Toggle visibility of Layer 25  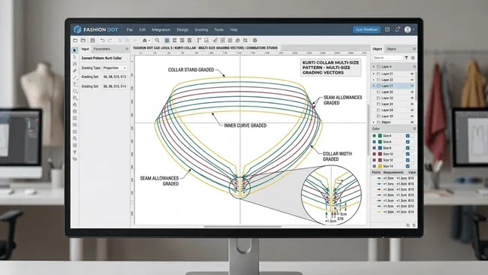coord(412,116)
